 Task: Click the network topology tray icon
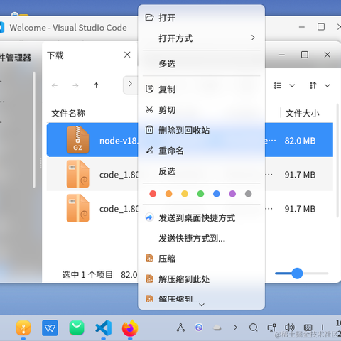pos(180,328)
